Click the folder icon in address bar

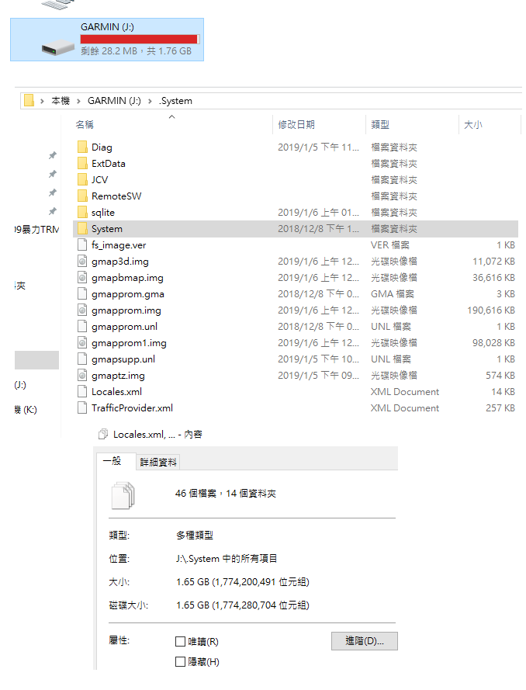[29, 100]
